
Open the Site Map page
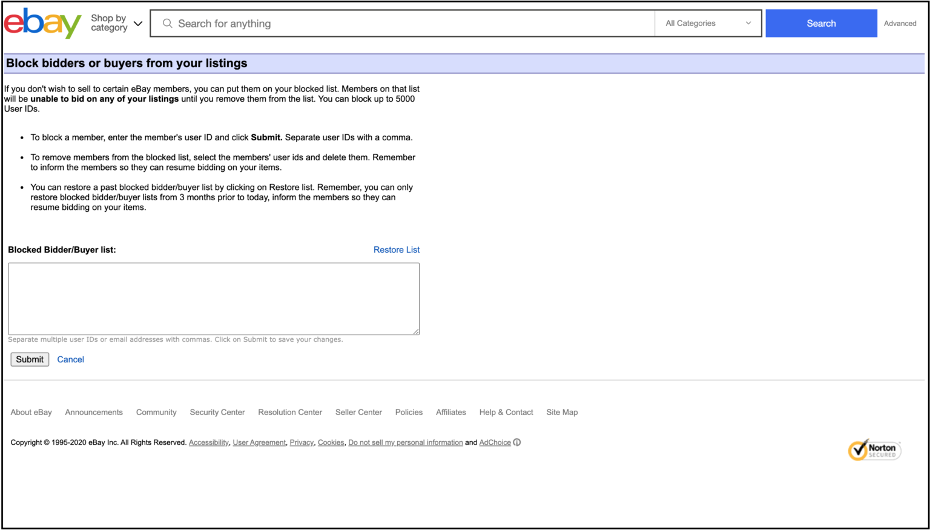click(x=562, y=412)
